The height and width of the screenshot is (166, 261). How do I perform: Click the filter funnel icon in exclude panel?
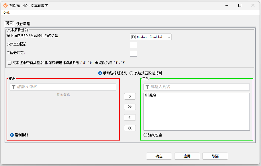pos(13,87)
